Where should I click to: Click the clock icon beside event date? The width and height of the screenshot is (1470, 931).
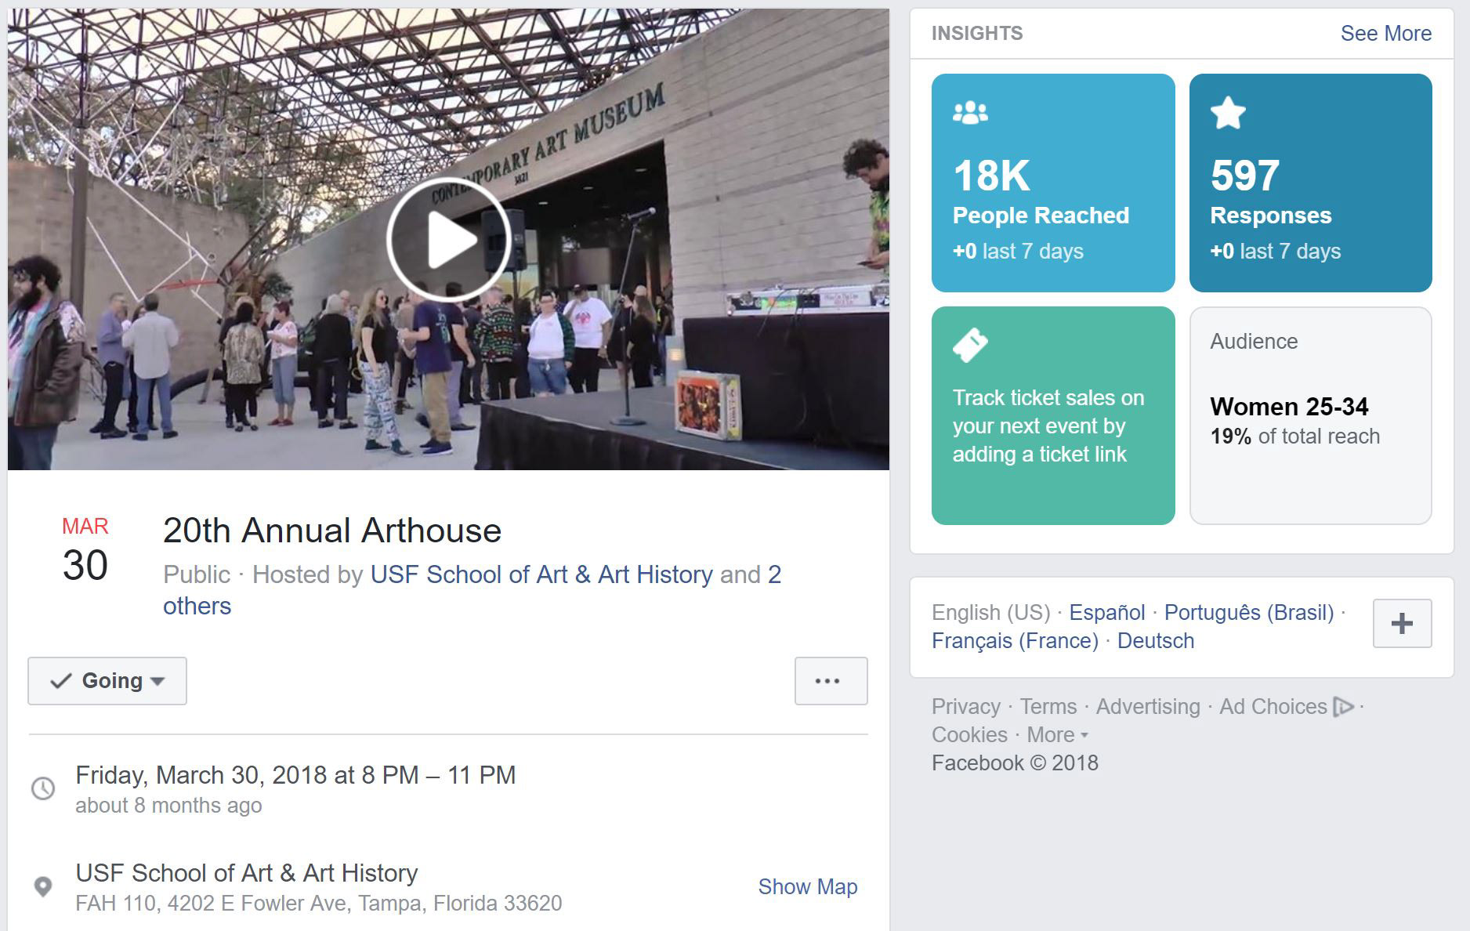(43, 788)
